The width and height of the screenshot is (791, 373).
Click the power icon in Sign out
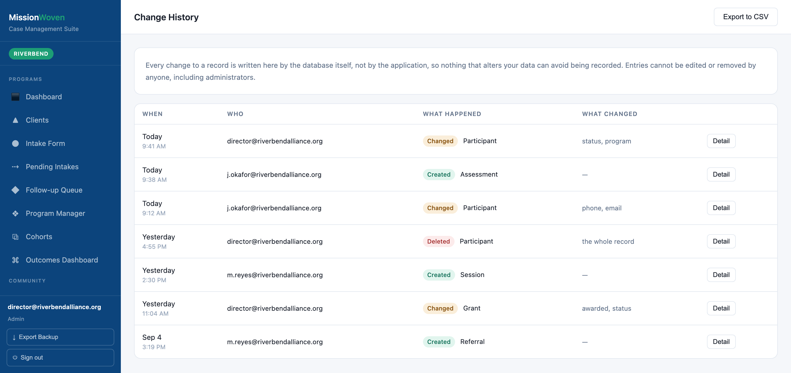(x=15, y=357)
